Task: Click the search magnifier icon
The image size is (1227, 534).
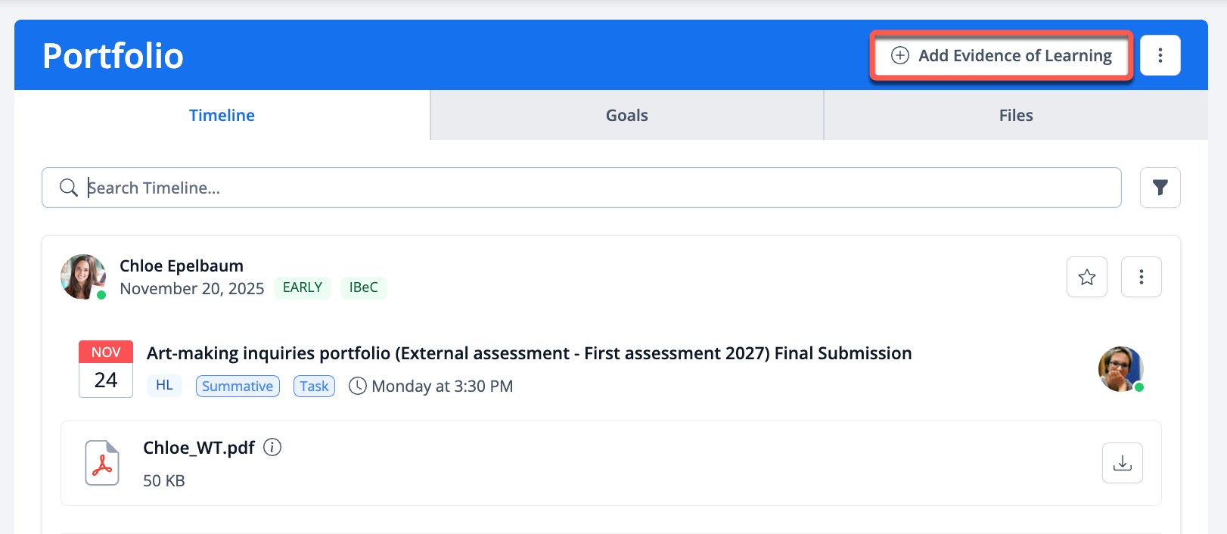Action: 68,188
